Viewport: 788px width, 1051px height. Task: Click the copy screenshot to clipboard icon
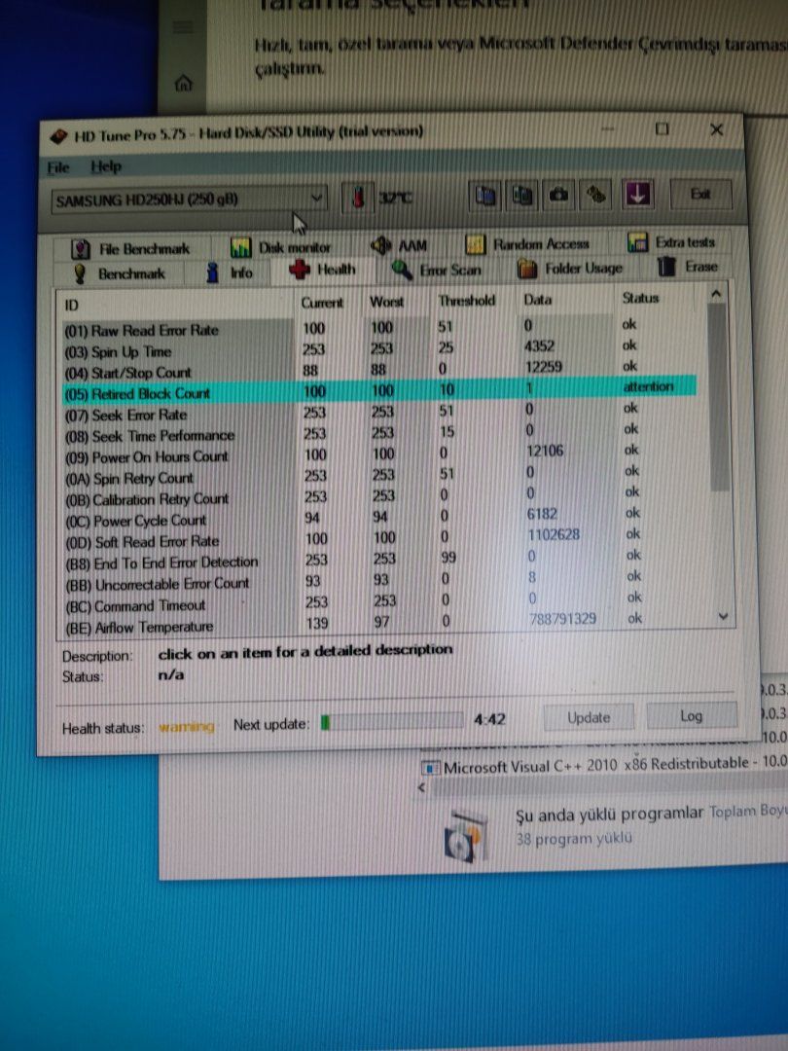[x=522, y=195]
